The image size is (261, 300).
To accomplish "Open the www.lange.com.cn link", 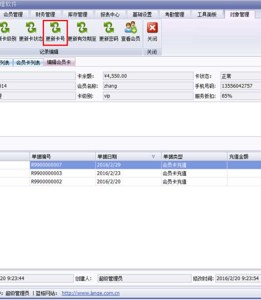I will [x=91, y=293].
